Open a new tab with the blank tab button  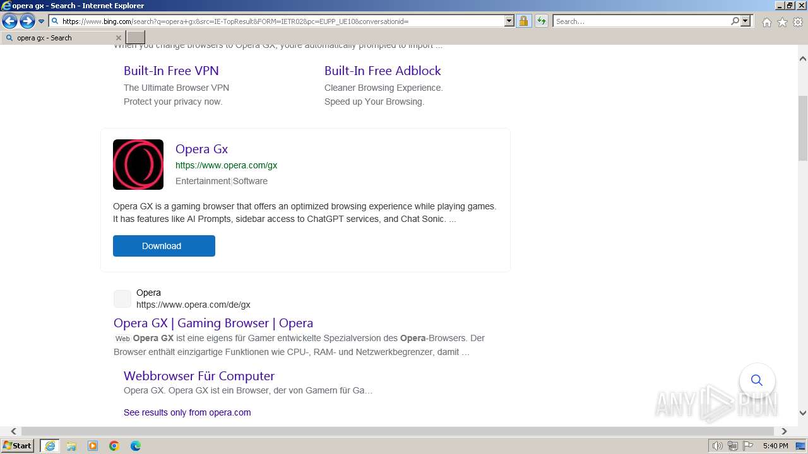(136, 38)
